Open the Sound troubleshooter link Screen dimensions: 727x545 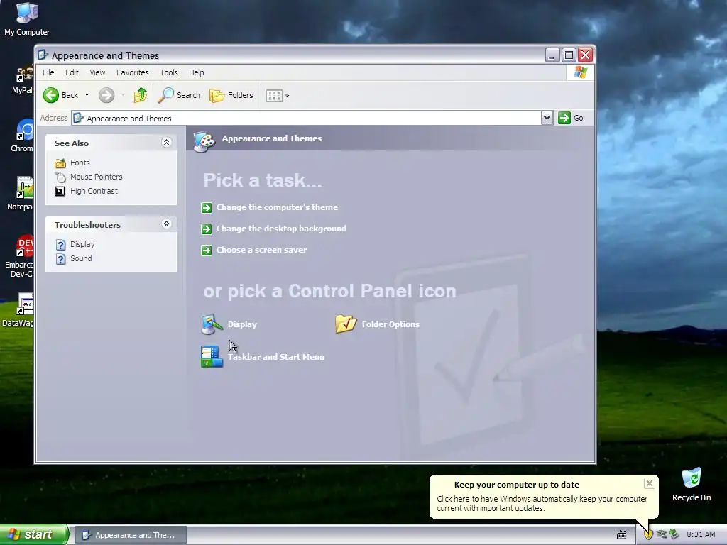pyautogui.click(x=81, y=258)
